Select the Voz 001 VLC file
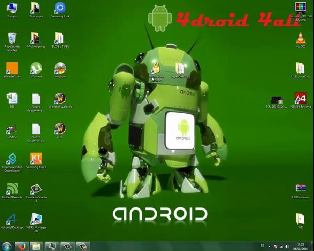Screen dimensions: 314x251 (300, 40)
